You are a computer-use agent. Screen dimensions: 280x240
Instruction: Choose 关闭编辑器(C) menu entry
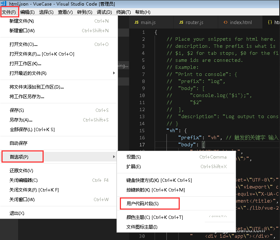click(59, 180)
